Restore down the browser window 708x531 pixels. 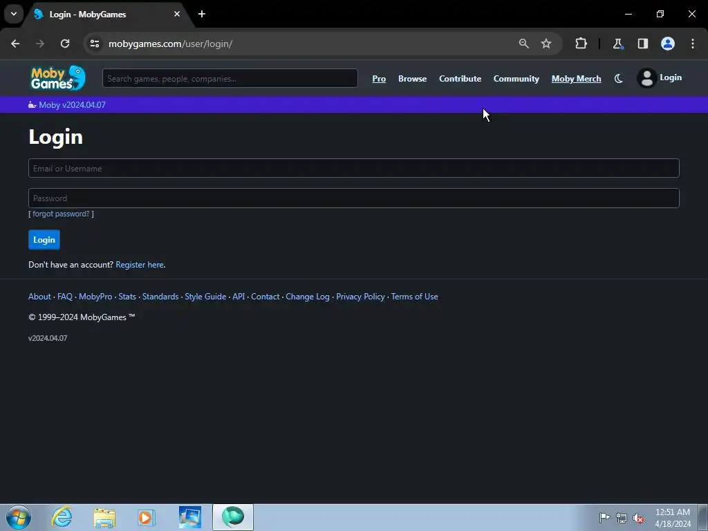click(660, 14)
